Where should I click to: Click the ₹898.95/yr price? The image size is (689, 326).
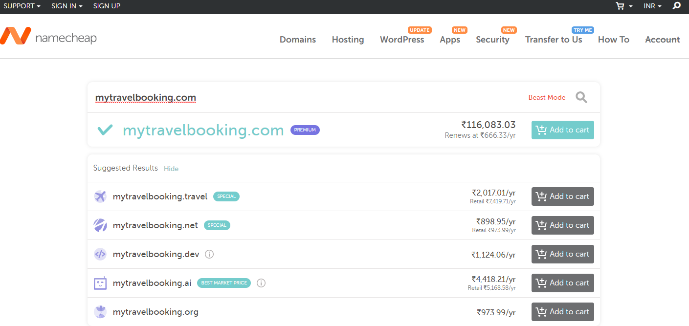coord(496,221)
